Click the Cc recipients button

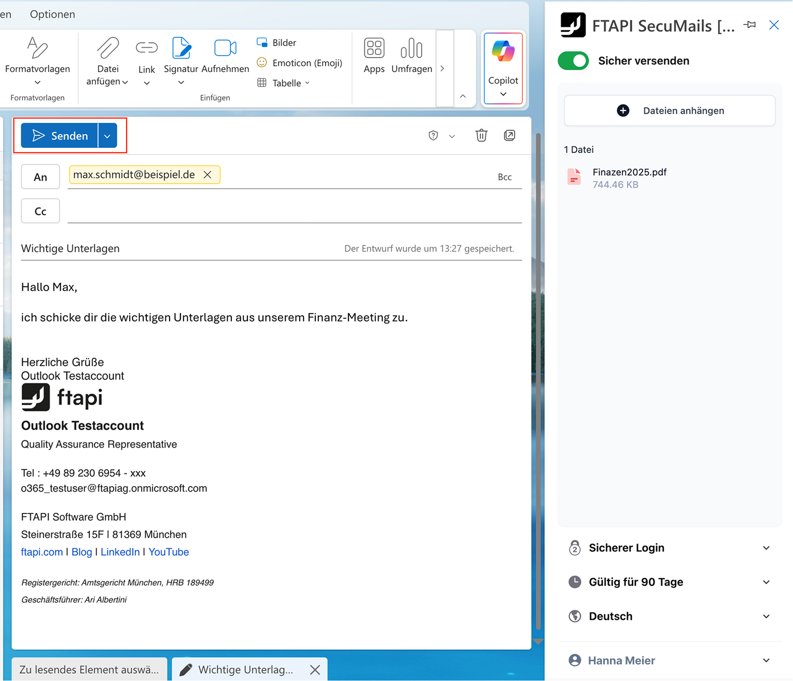pos(40,211)
